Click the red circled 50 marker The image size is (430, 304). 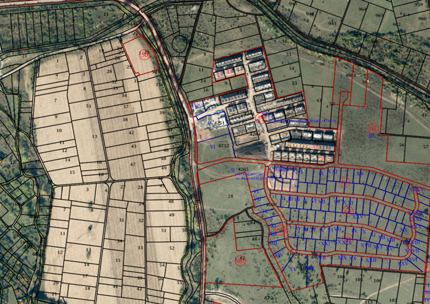[x=144, y=54]
